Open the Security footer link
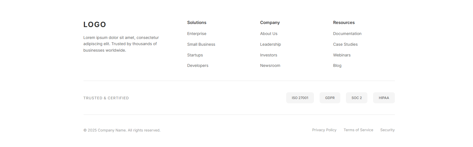Screen dimensions: 473x147 387,130
